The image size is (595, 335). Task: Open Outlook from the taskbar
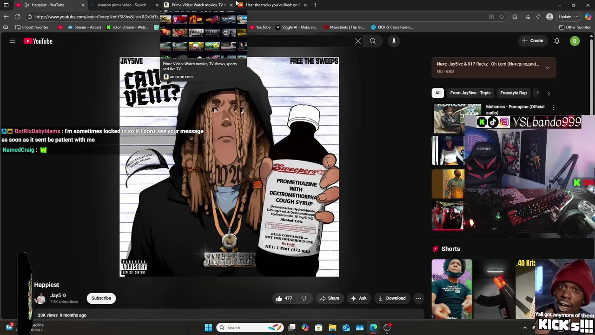tap(346, 328)
